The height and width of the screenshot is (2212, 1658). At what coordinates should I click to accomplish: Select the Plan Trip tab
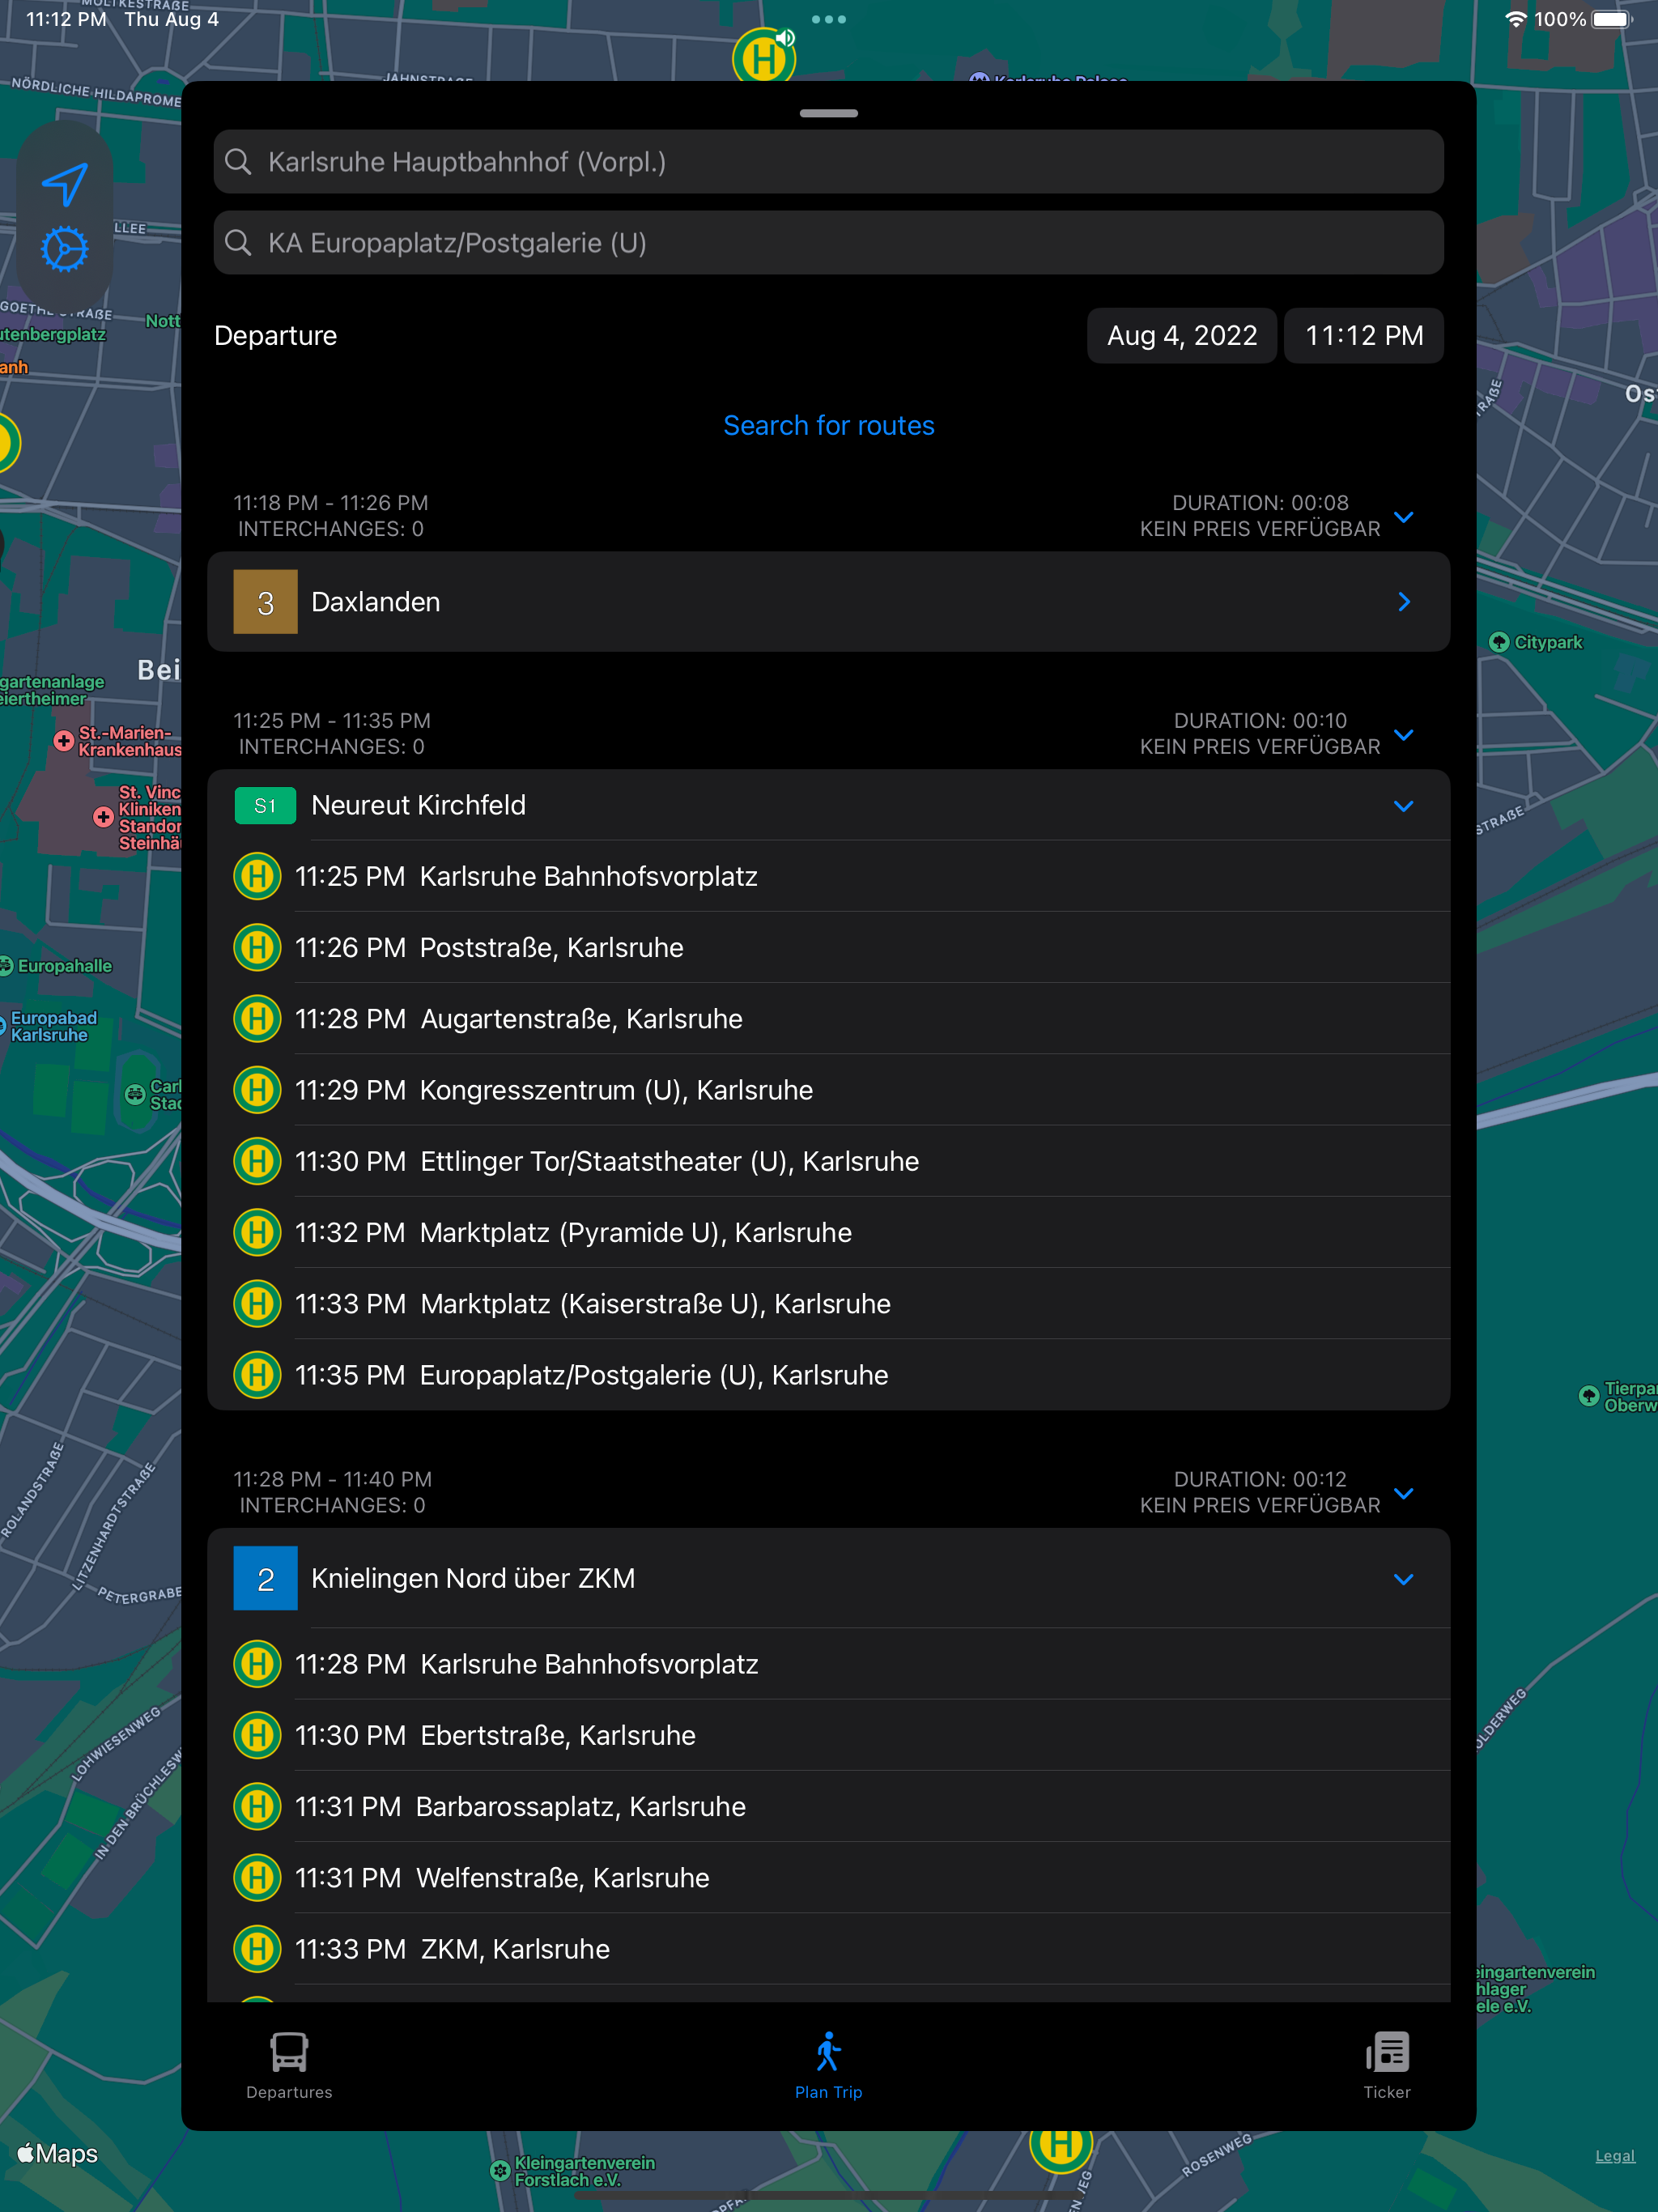pos(828,2066)
